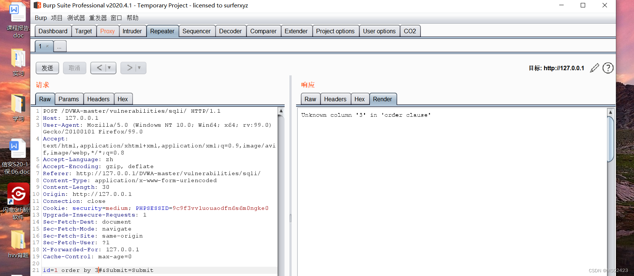Select the request Hex tab
This screenshot has height=276, width=634.
123,99
